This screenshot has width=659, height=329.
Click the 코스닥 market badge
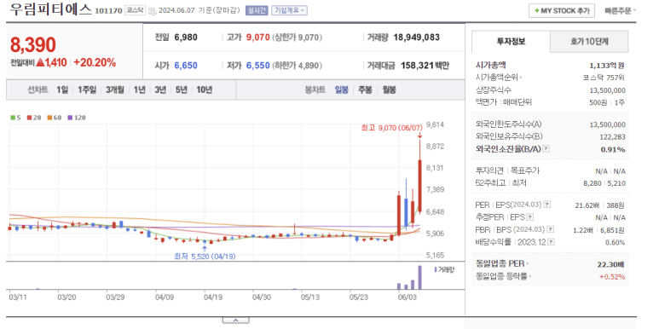click(x=134, y=11)
